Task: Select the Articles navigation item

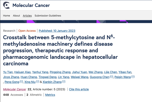Action: (x=27, y=15)
